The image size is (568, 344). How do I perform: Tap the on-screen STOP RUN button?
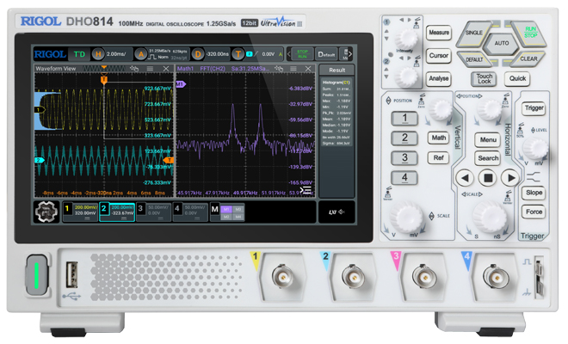point(302,54)
